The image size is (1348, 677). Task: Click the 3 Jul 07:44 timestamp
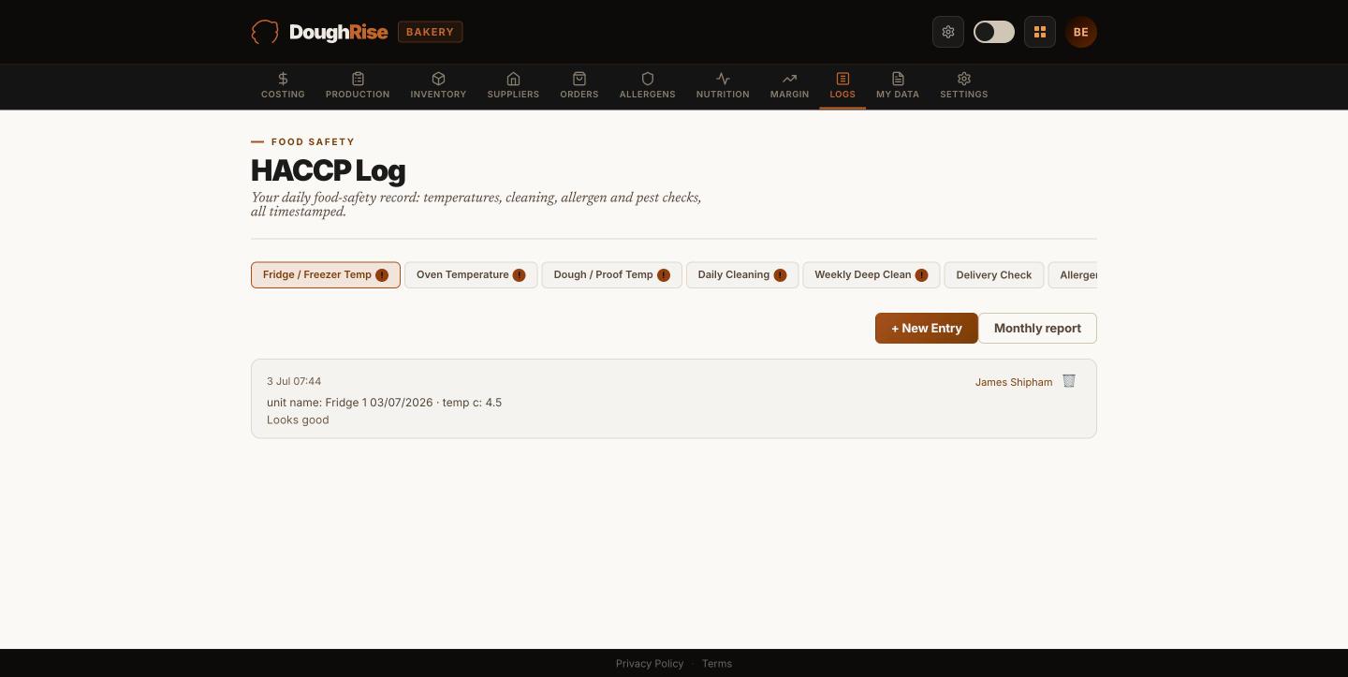coord(294,381)
